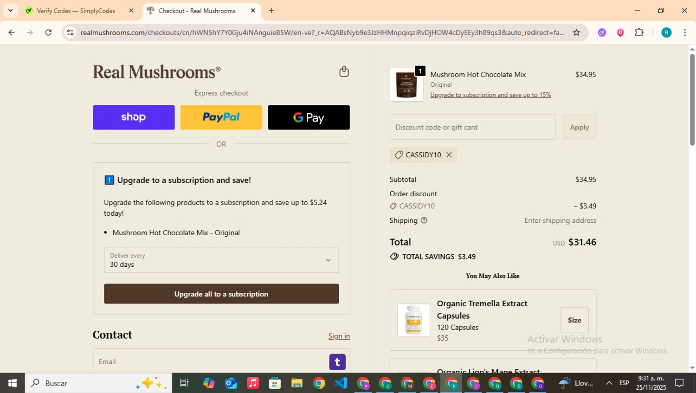Open Microsoft Store from the taskbar
This screenshot has height=393, width=696.
275,383
